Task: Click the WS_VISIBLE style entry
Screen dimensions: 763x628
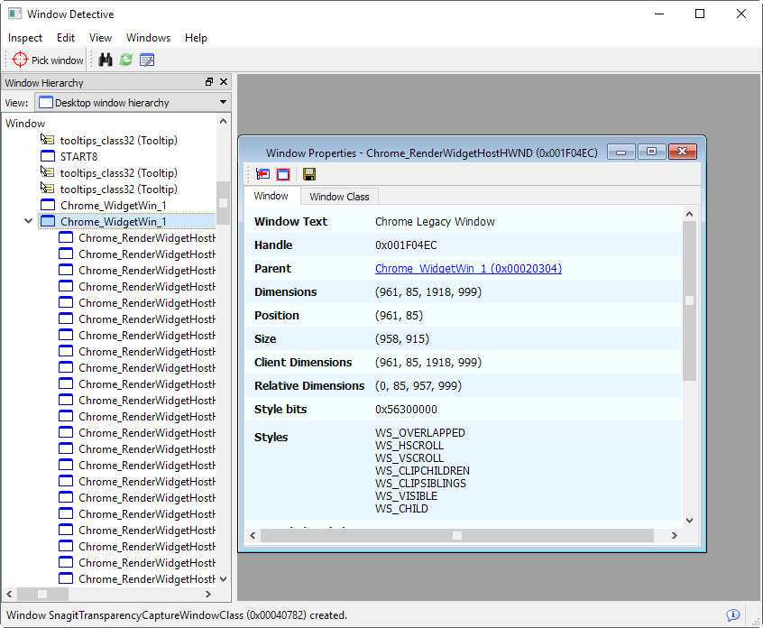Action: click(406, 496)
